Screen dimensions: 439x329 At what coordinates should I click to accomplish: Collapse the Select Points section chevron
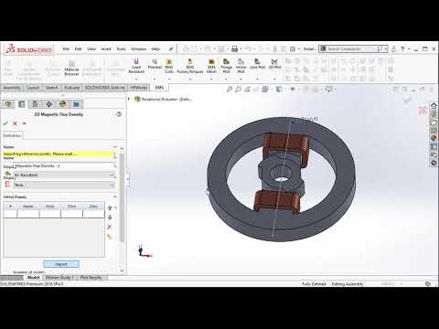click(115, 196)
